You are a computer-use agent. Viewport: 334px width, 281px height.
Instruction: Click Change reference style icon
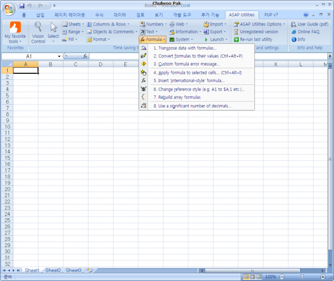144,89
